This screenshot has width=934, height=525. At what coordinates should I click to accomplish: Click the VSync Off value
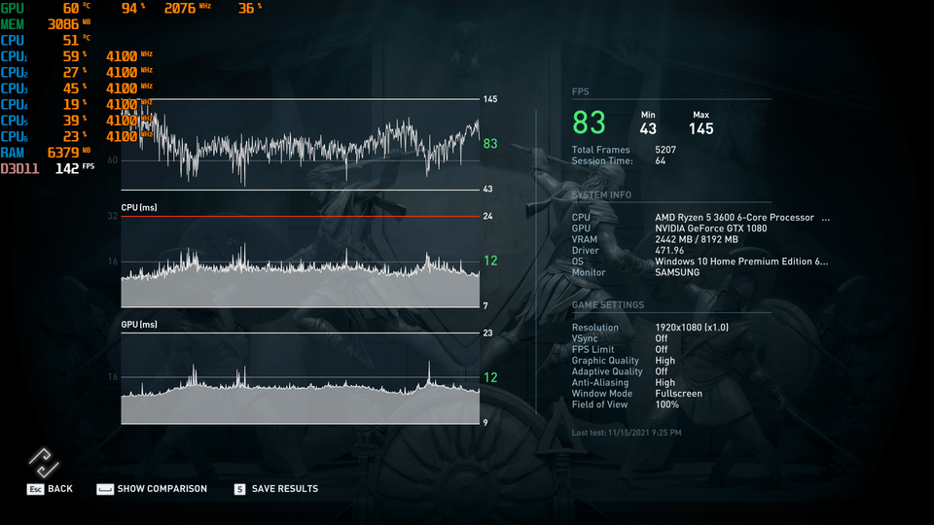(662, 338)
